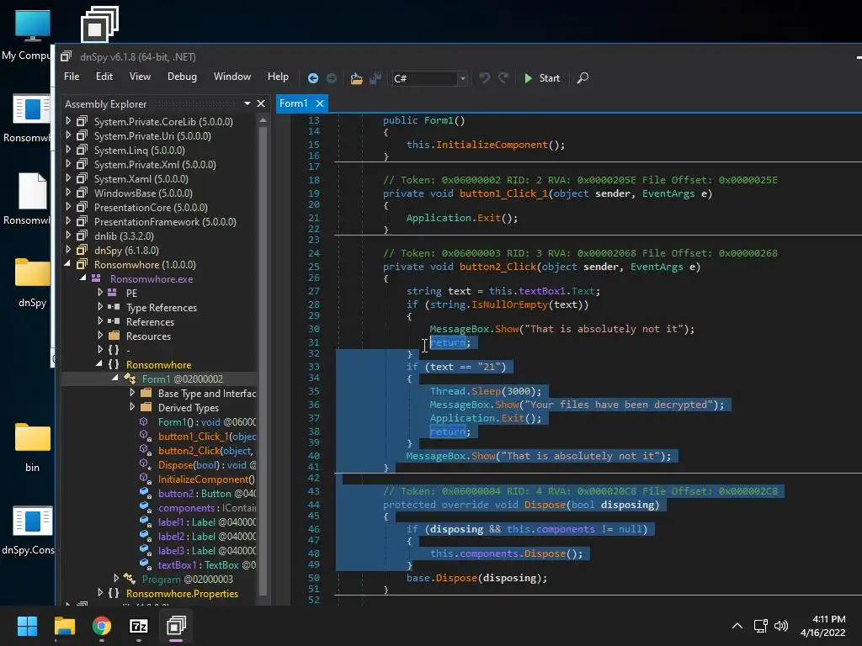Viewport: 862px width, 646px height.
Task: Close the Assembly Explorer panel
Action: coord(261,103)
